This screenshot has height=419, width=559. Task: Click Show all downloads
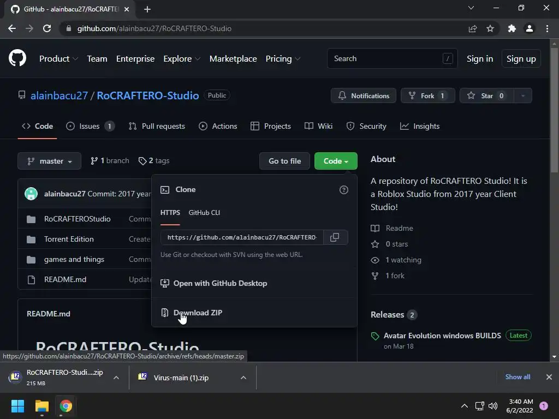518,377
